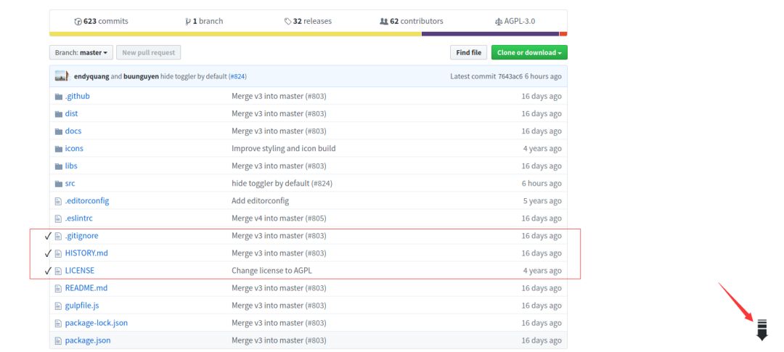Screen dimensions: 784x352
Task: Click the folder icon beside icons
Action: tap(59, 149)
